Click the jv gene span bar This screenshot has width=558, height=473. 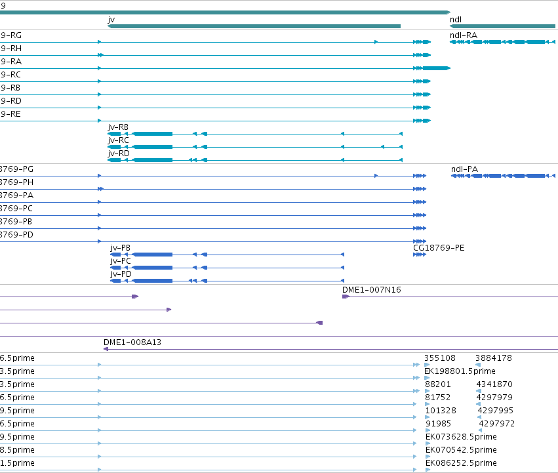[254, 26]
